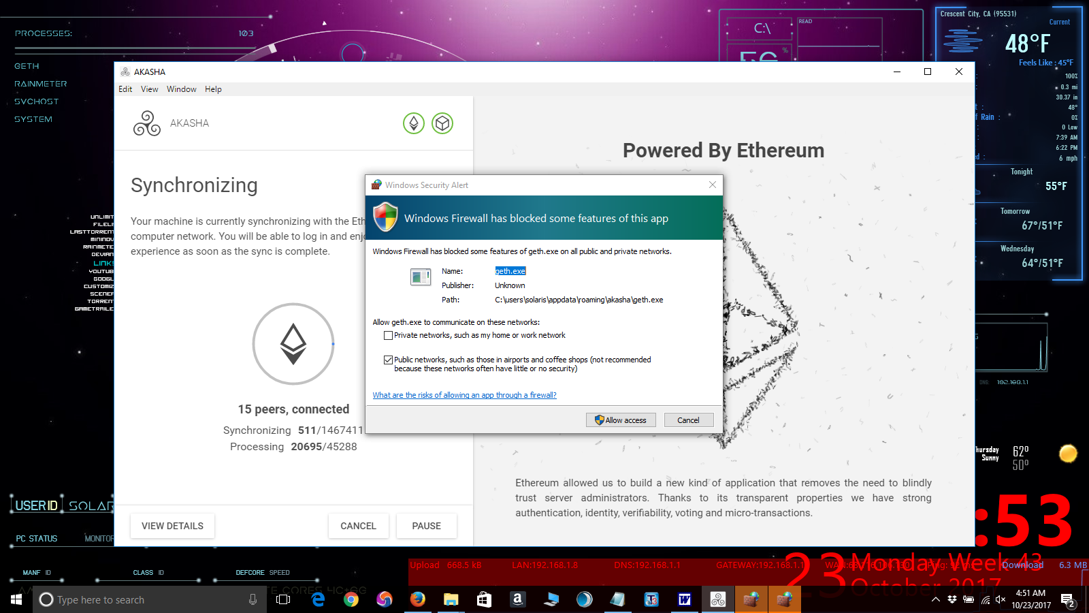The height and width of the screenshot is (613, 1089).
Task: Click RAINMETER in the processes list
Action: (41, 84)
